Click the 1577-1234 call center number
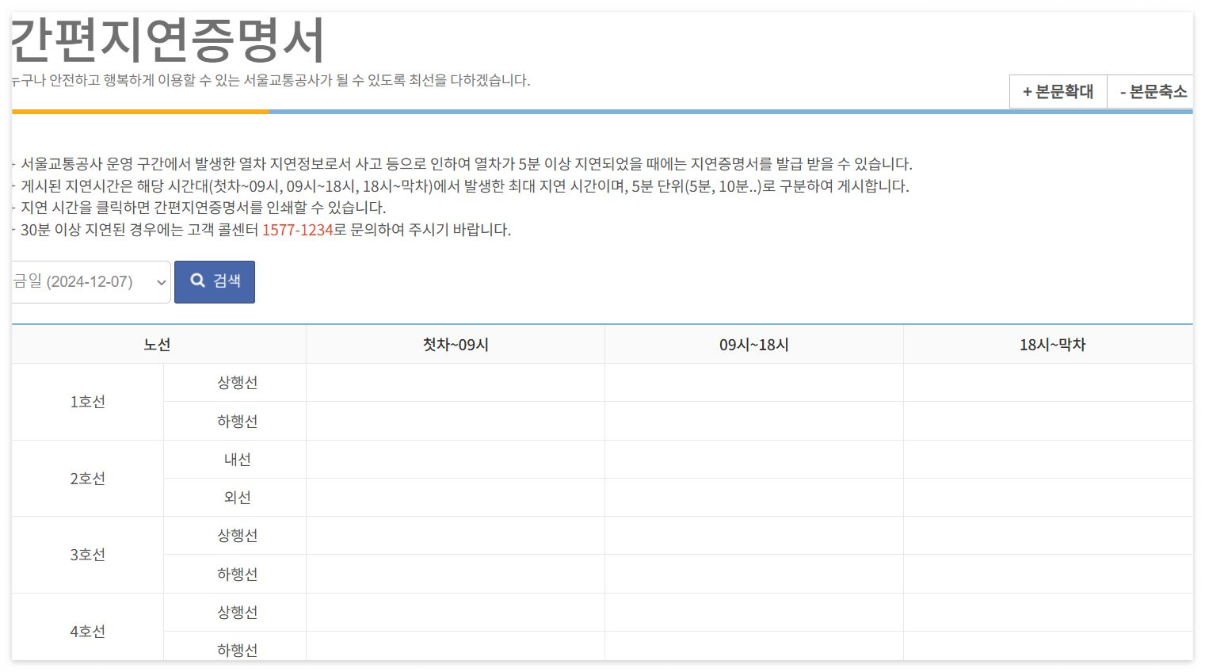The height and width of the screenshot is (672, 1205). (x=297, y=230)
